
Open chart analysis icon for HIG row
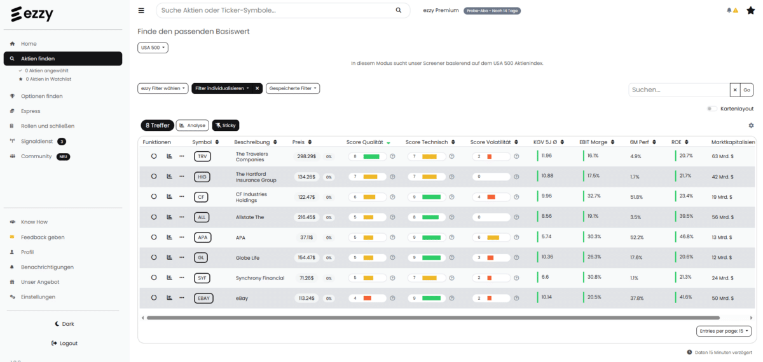point(169,177)
